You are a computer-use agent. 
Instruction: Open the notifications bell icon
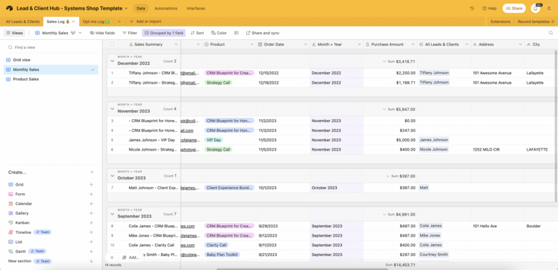click(x=535, y=8)
